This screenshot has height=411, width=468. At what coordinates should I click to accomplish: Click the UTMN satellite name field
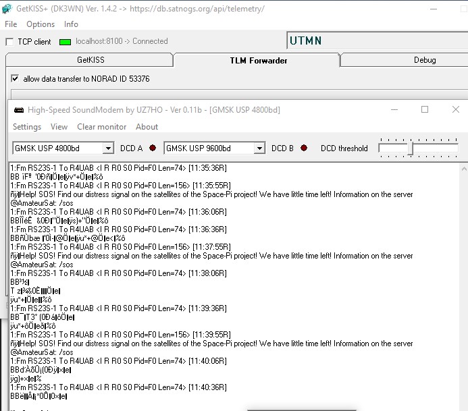pos(378,40)
